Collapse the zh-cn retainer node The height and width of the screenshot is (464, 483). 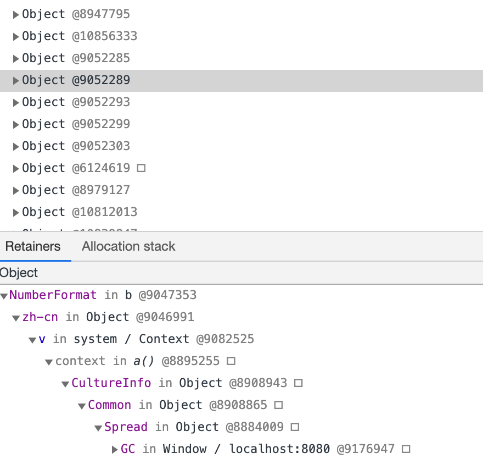click(15, 317)
